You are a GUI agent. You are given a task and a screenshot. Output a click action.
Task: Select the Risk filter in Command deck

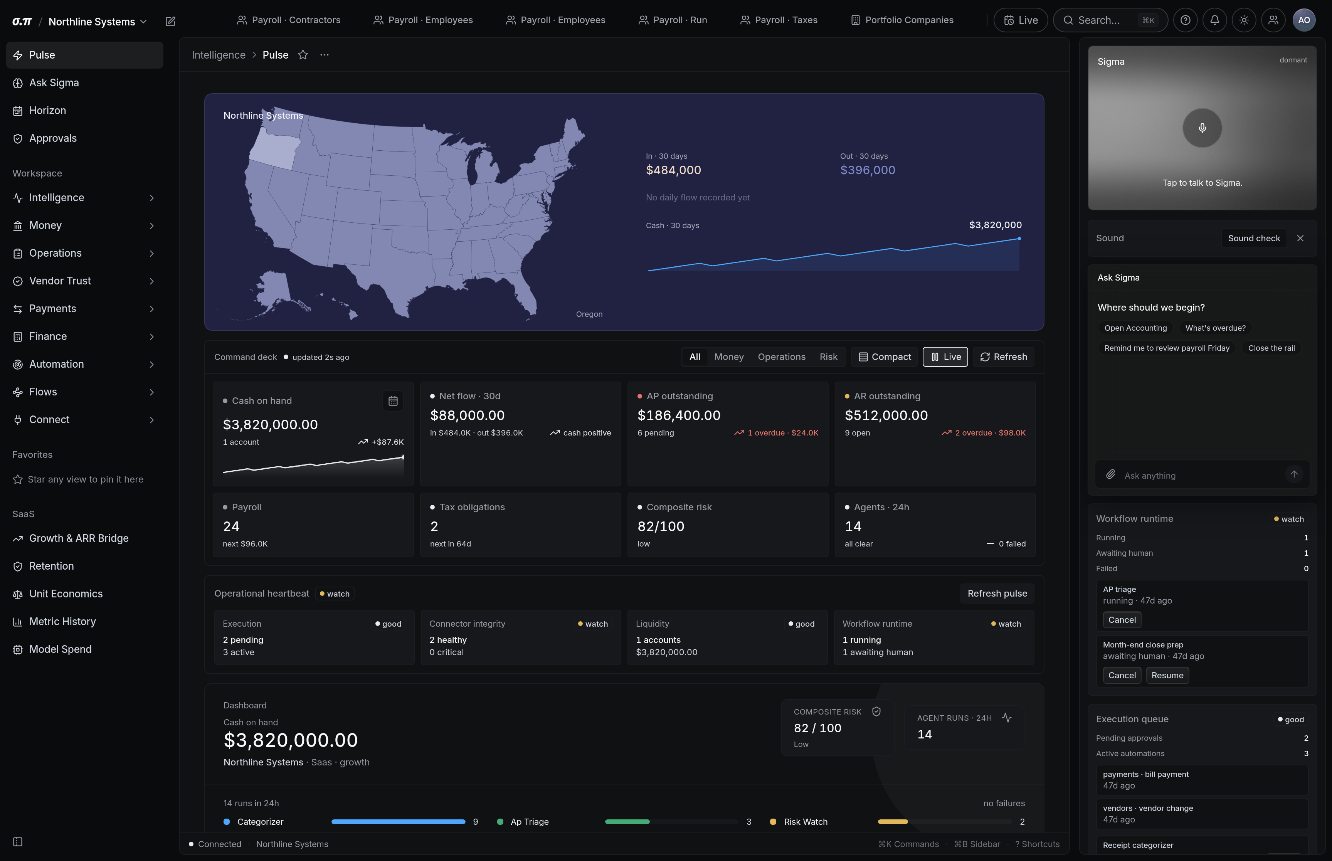coord(828,357)
